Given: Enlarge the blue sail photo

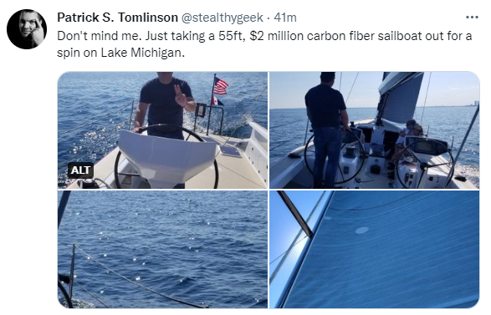Looking at the screenshot, I should [375, 249].
